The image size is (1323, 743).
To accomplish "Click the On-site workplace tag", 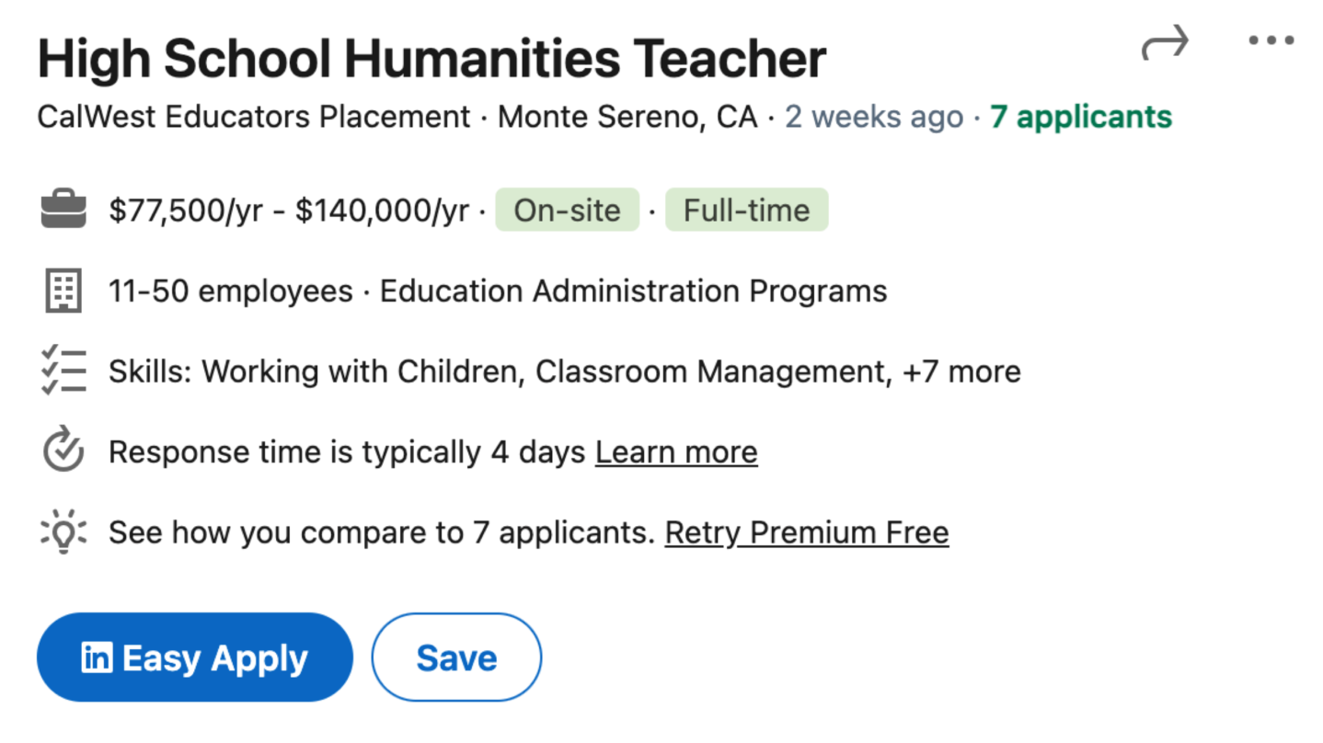I will (x=567, y=211).
